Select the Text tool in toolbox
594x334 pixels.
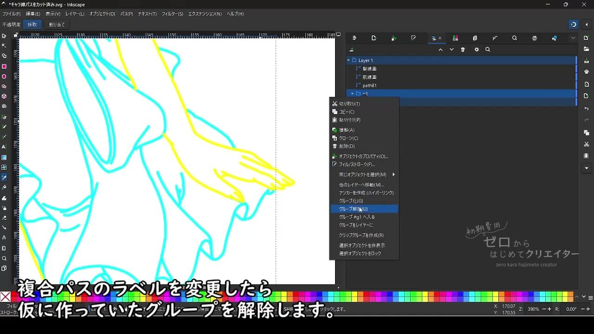(x=4, y=147)
